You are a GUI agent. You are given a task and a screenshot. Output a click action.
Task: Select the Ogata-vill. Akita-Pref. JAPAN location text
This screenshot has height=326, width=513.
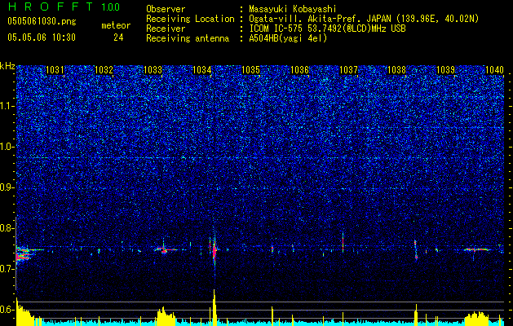[x=363, y=19]
